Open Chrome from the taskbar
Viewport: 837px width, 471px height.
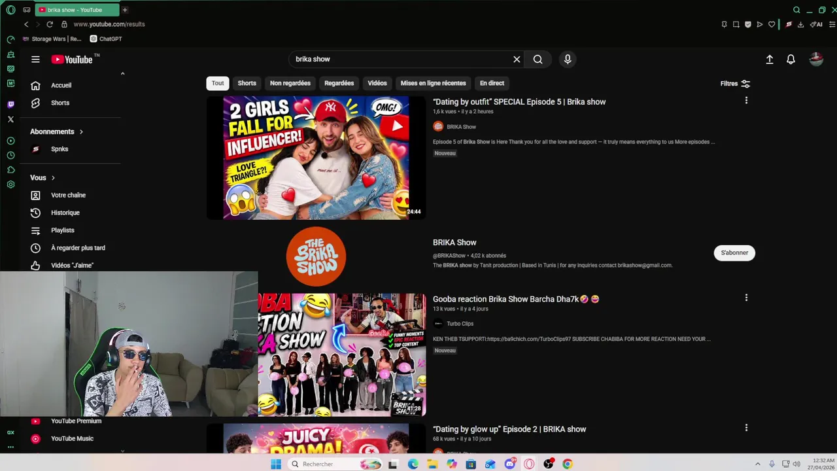point(568,464)
